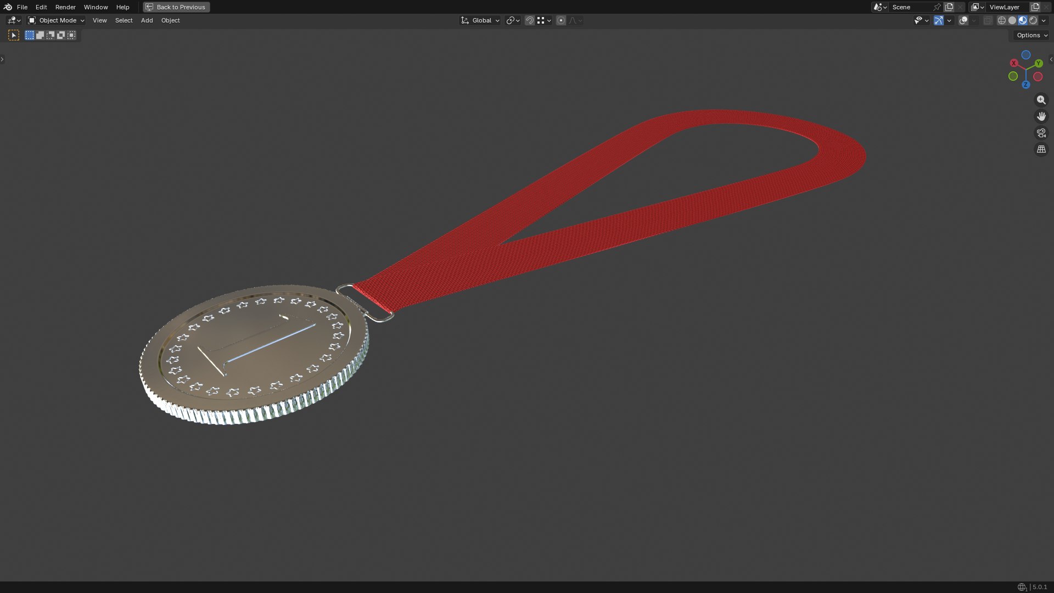
Task: Click the green Y axis on gizmo
Action: point(1039,64)
